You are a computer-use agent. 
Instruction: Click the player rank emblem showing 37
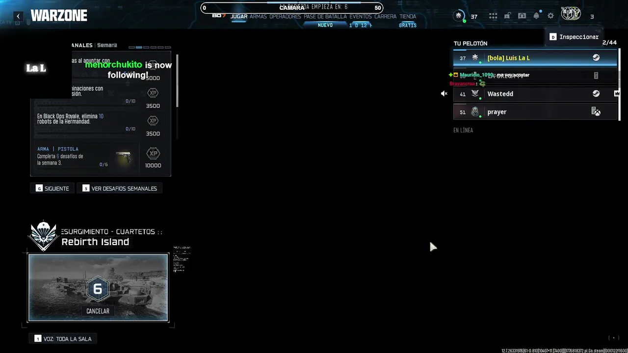tap(459, 16)
